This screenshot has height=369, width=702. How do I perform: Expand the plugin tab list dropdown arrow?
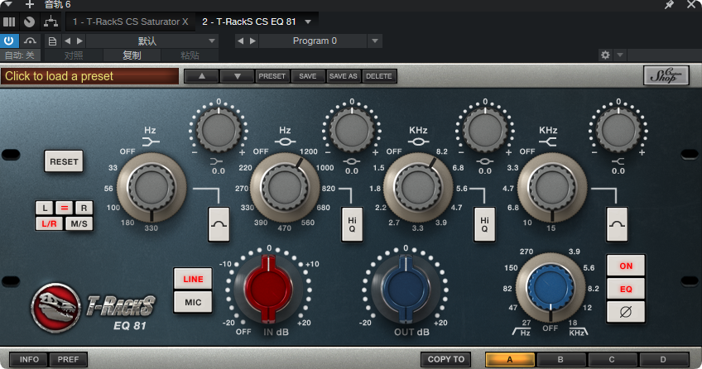tap(308, 22)
